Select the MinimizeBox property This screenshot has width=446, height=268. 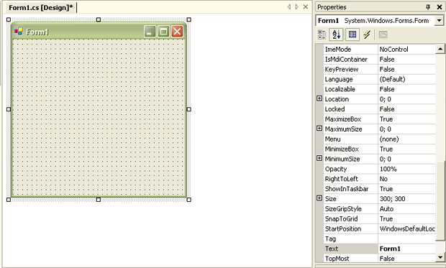point(342,149)
